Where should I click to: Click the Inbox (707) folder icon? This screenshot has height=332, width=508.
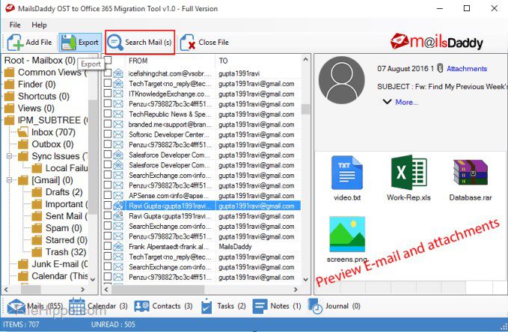click(x=23, y=132)
